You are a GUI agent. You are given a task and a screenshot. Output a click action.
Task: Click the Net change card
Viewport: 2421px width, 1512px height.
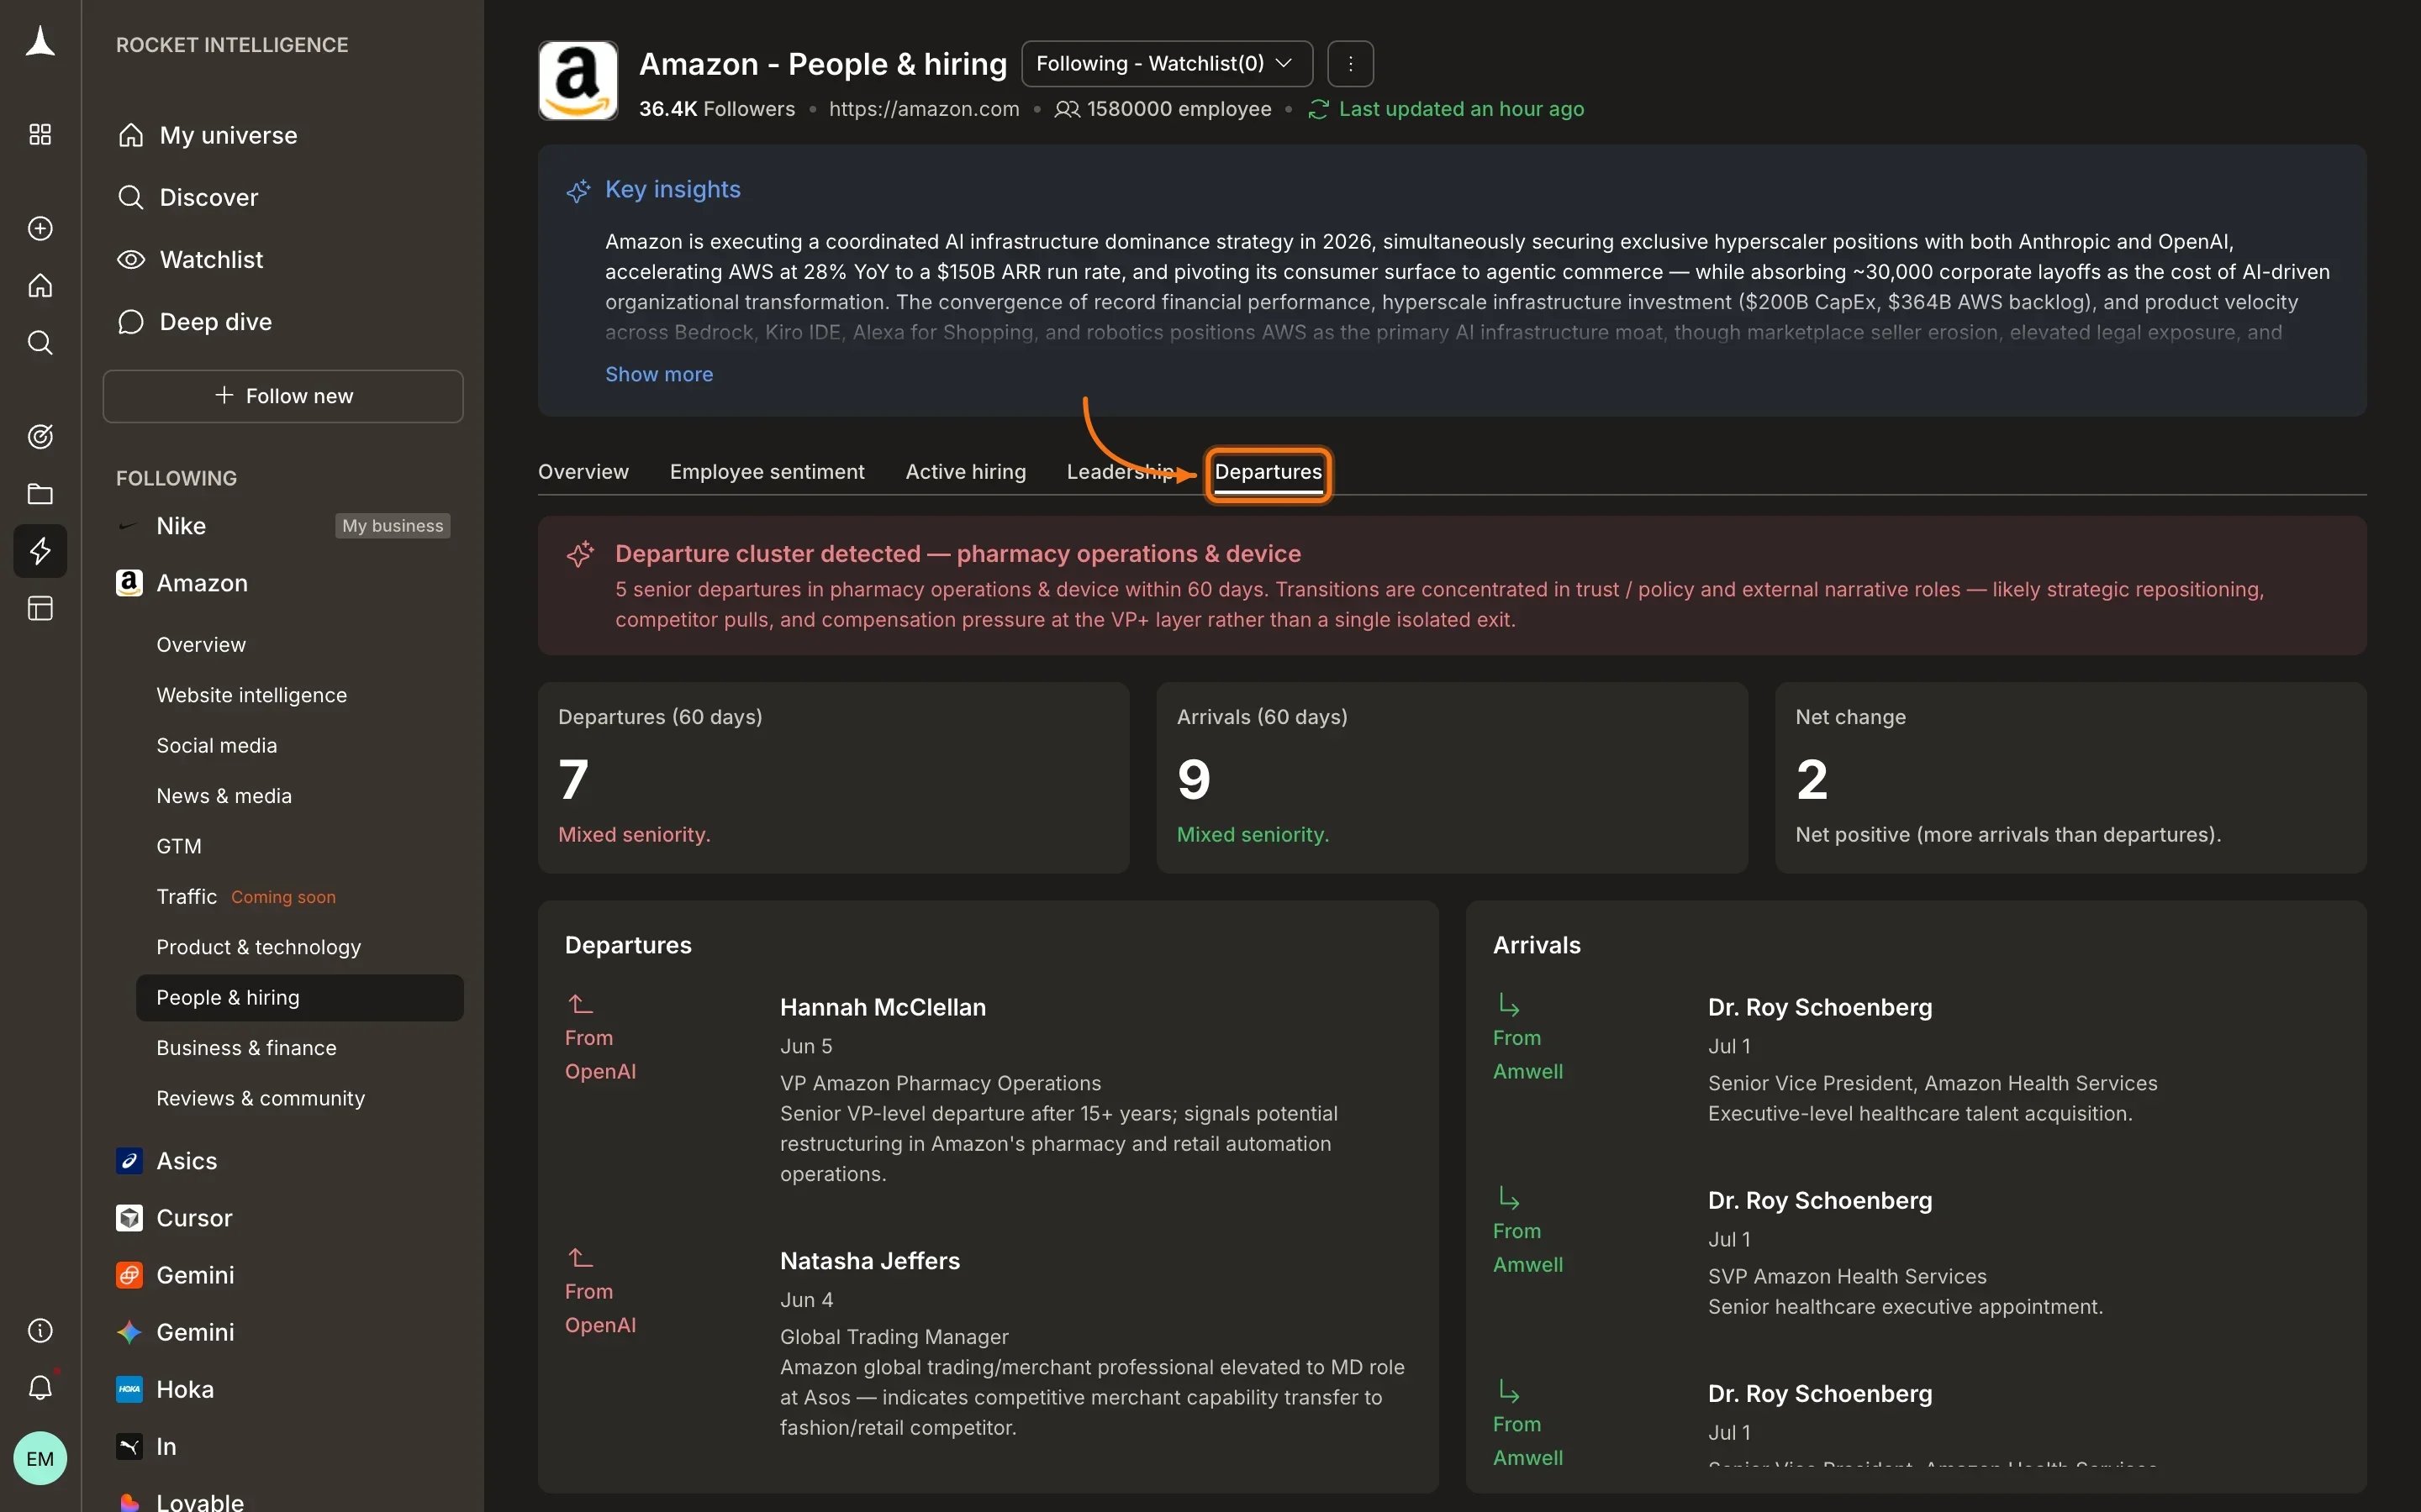[x=2070, y=778]
